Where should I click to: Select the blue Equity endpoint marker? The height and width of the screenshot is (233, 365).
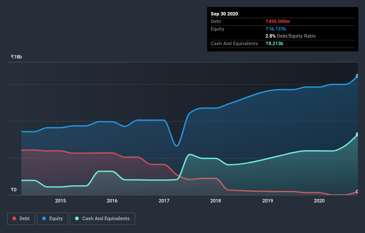pos(357,76)
